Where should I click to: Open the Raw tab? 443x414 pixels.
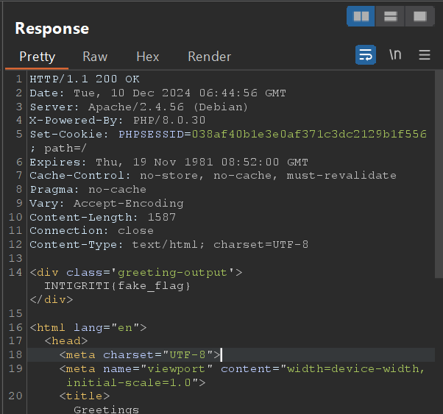(x=95, y=57)
